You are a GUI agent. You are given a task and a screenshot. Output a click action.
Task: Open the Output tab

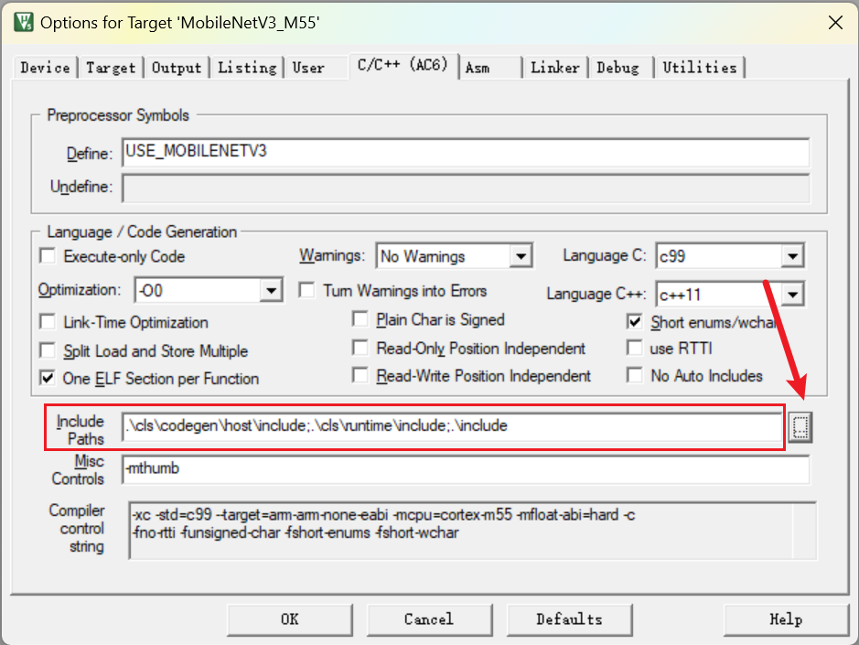pyautogui.click(x=177, y=68)
